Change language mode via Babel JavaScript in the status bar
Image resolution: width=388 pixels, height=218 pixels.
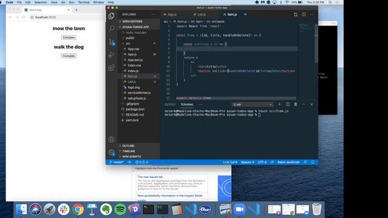[289, 162]
